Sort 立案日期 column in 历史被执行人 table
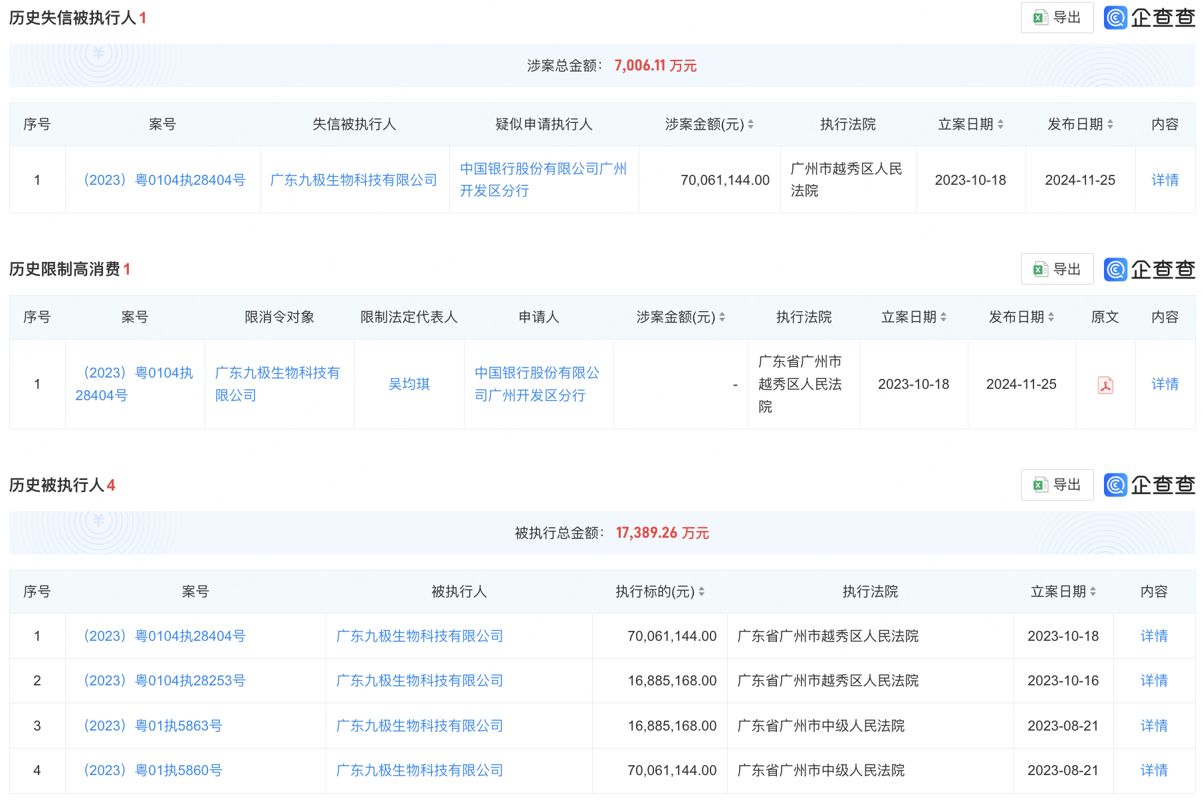The image size is (1203, 803). [x=1093, y=592]
